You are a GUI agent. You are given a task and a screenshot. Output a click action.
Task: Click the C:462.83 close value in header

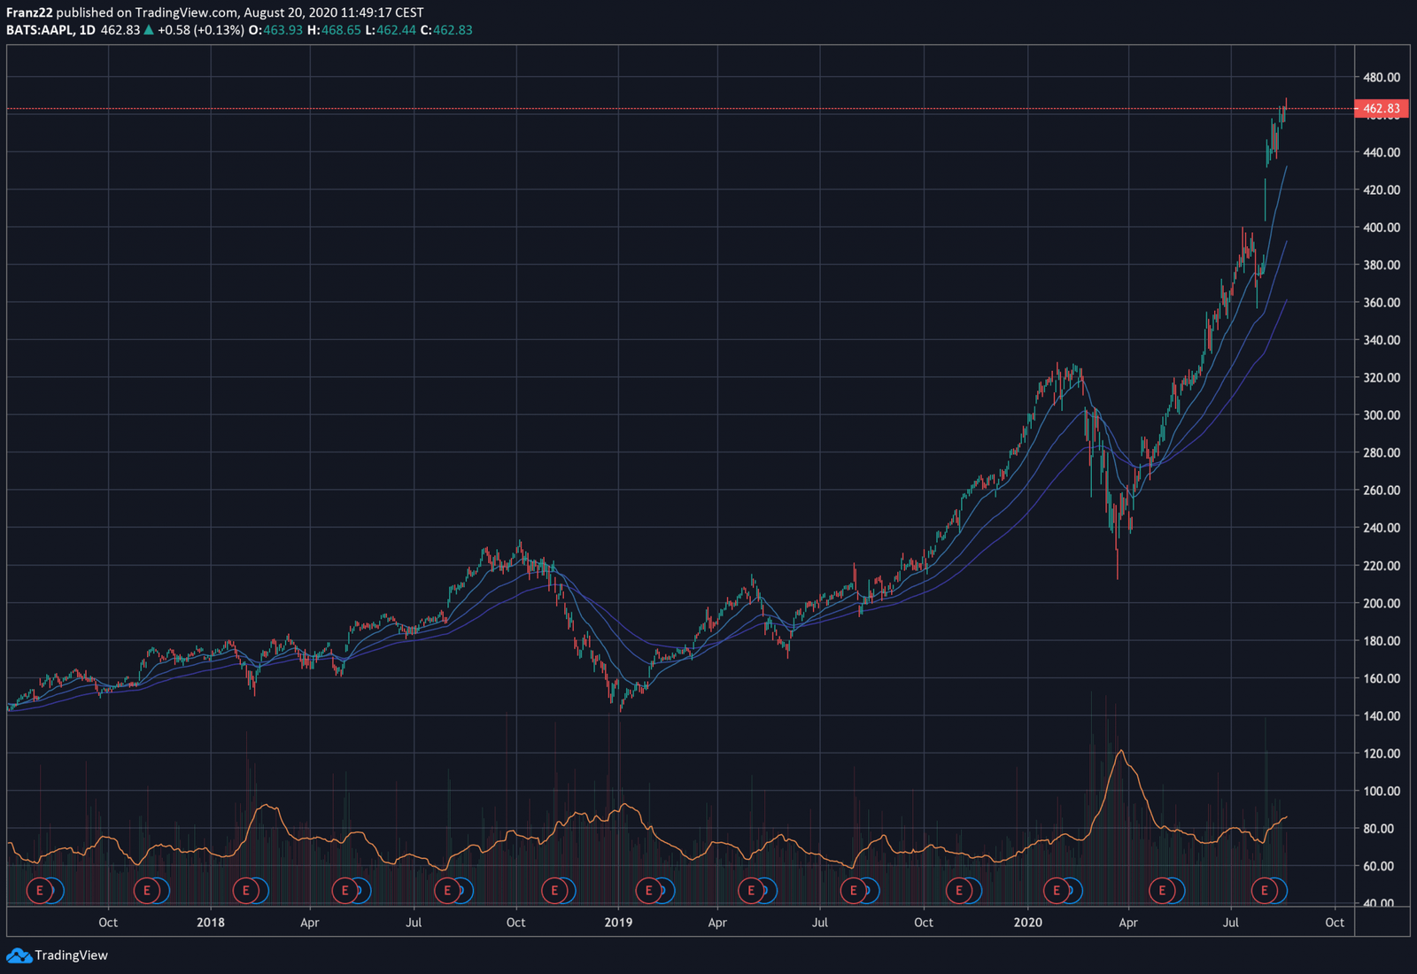446,30
